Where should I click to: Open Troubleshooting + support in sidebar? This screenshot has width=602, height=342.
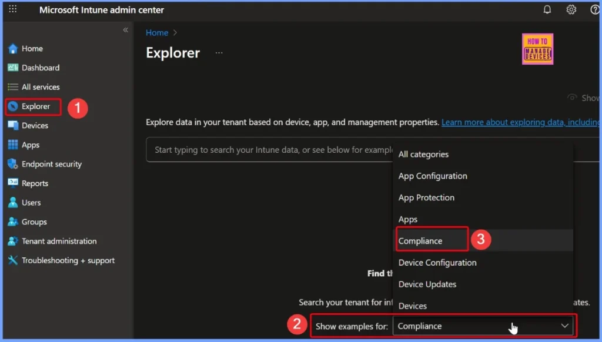click(x=68, y=260)
